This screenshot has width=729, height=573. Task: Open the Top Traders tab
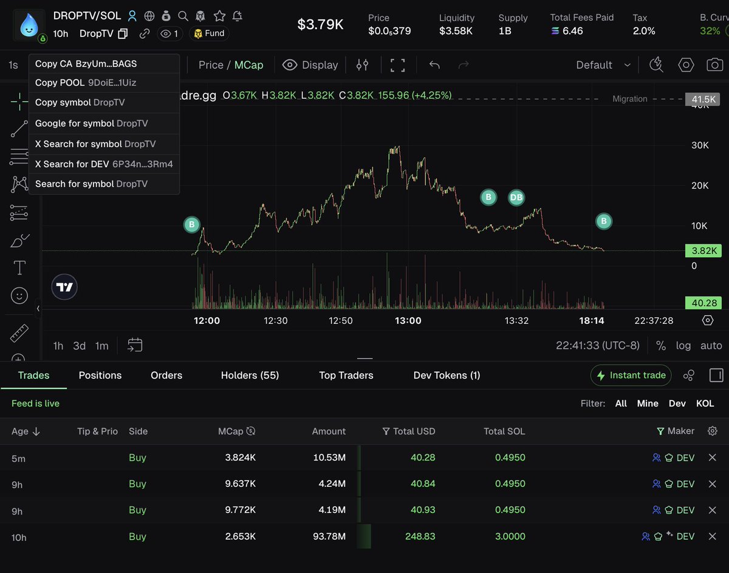tap(346, 376)
